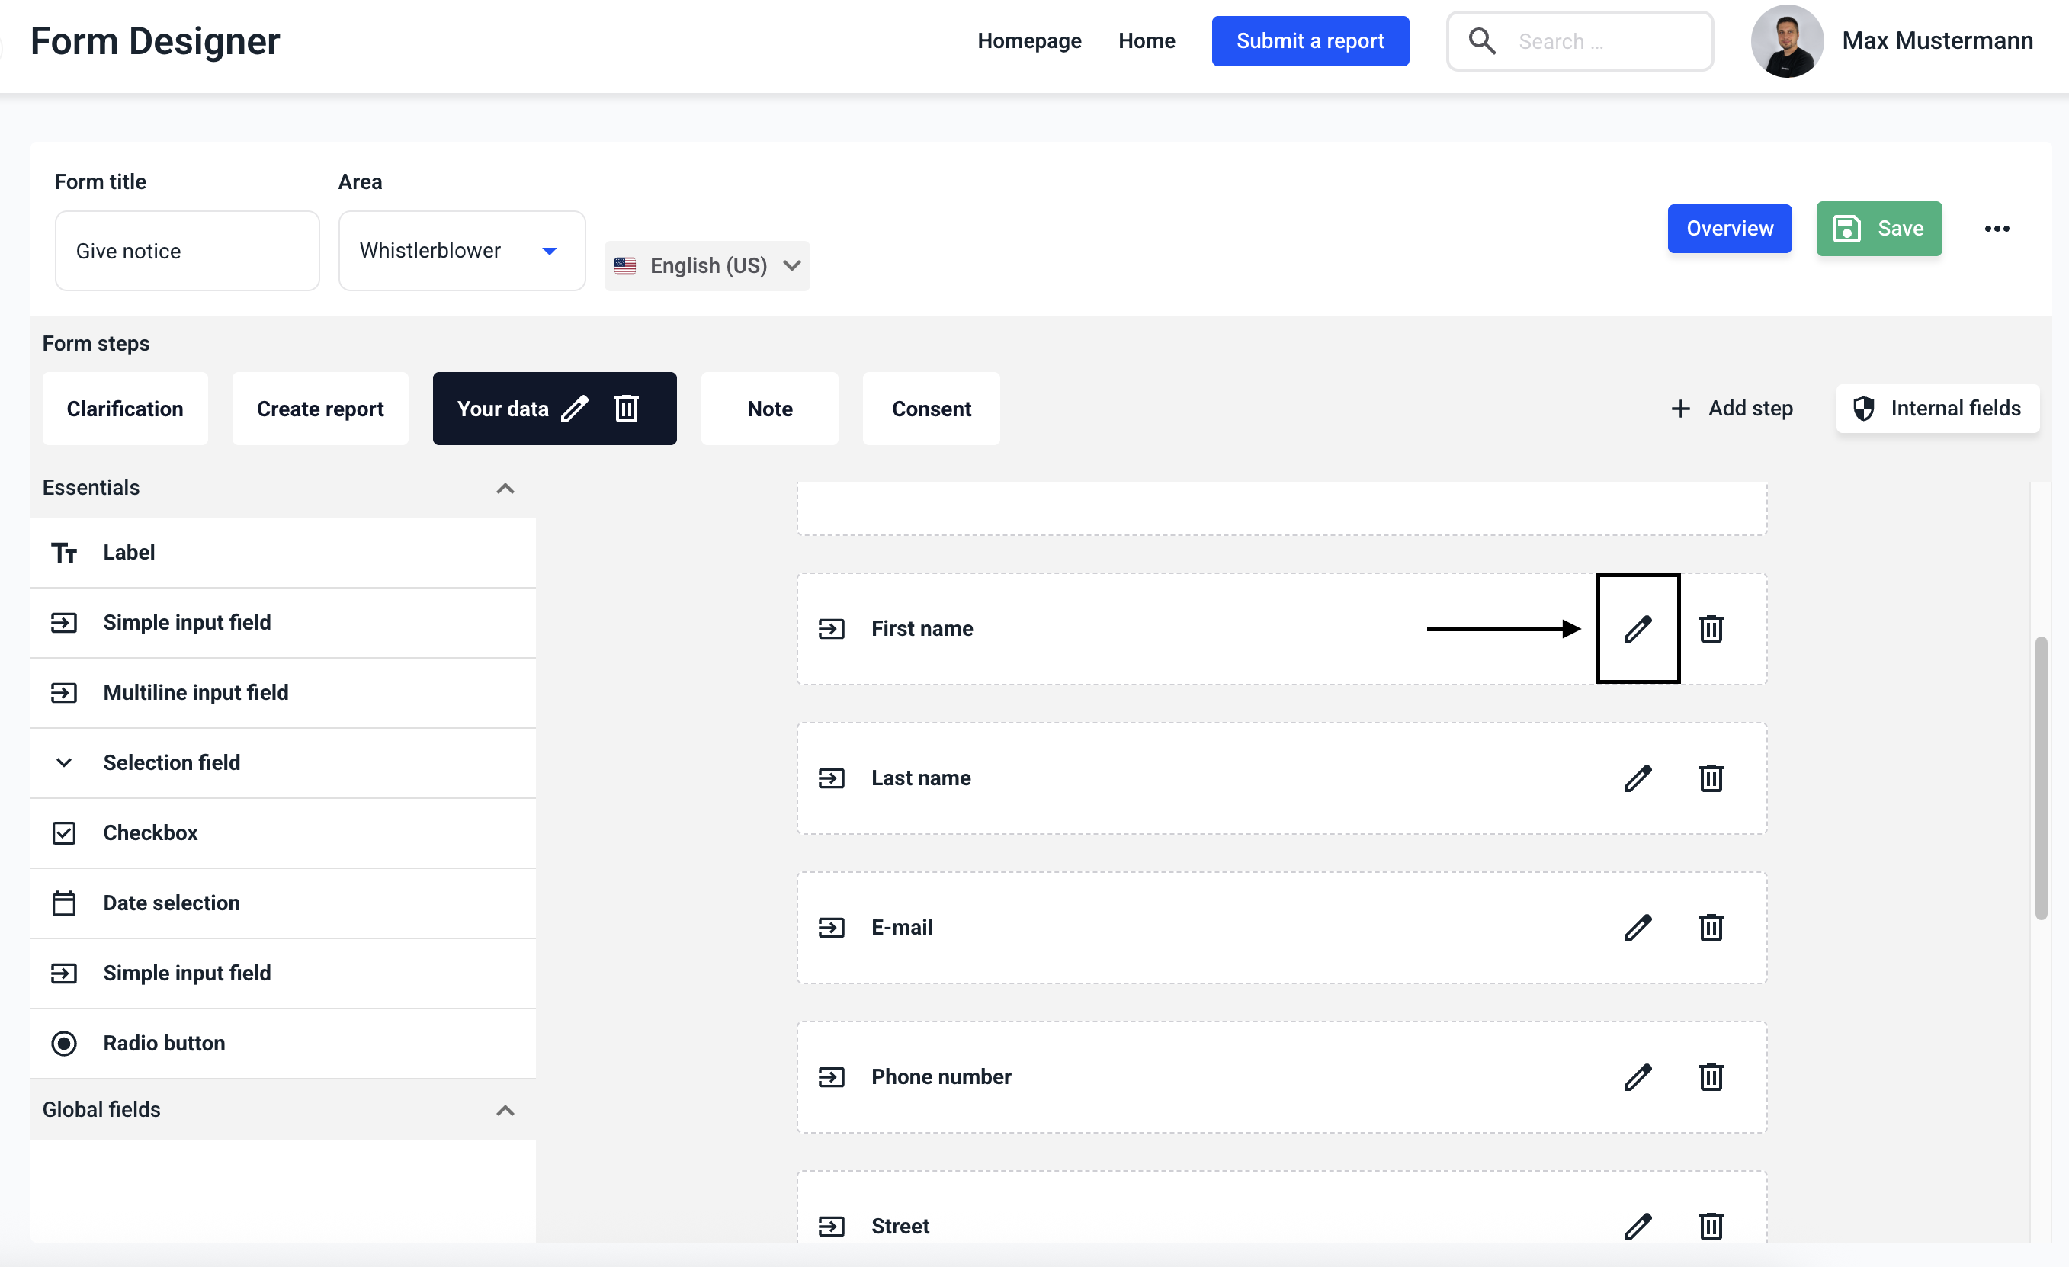Rename Your data step via pencil icon
2069x1267 pixels.
[x=574, y=409]
